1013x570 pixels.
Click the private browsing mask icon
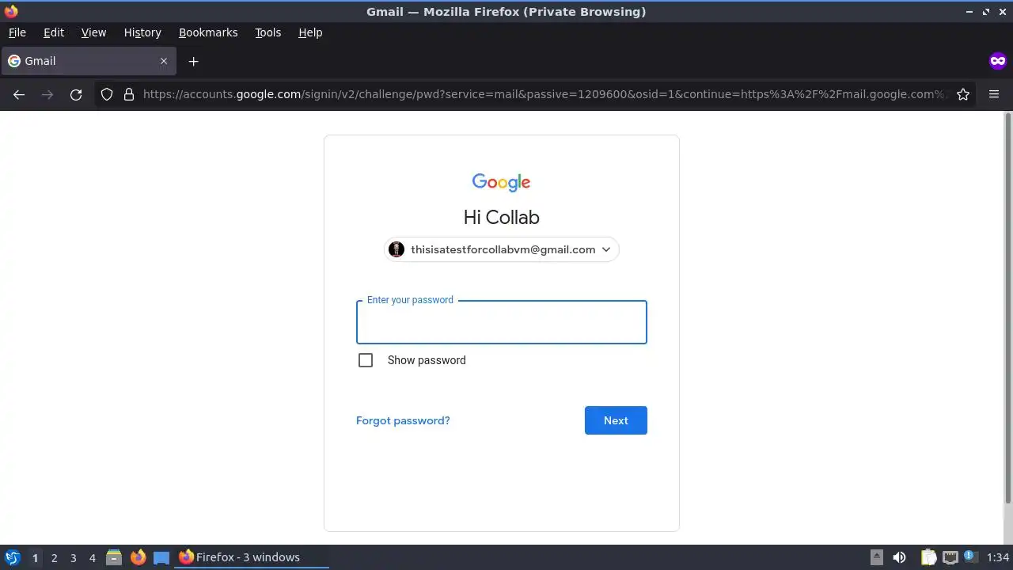coord(997,61)
